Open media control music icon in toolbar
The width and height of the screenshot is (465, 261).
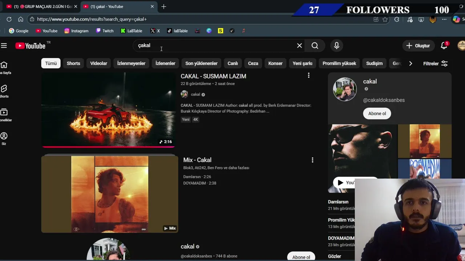pyautogui.click(x=410, y=20)
